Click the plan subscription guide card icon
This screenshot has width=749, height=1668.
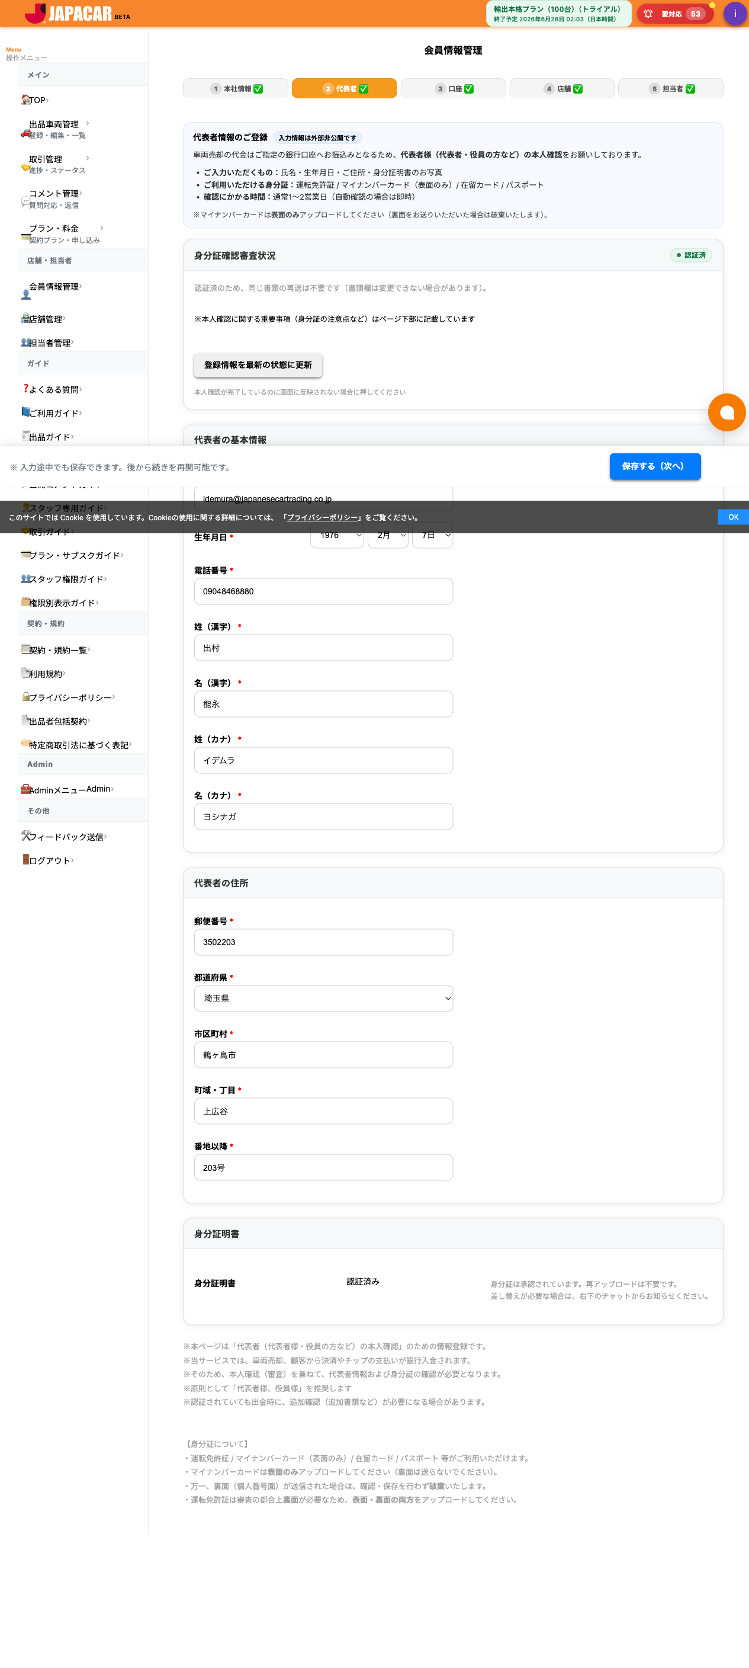[26, 554]
